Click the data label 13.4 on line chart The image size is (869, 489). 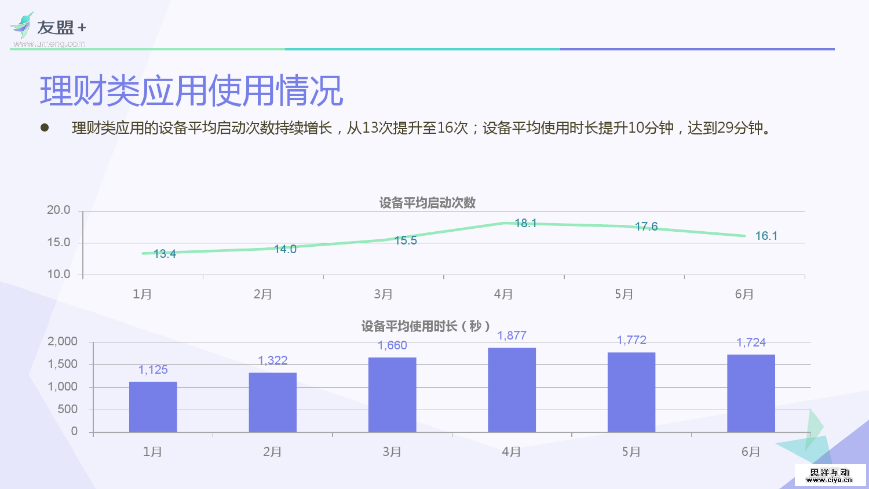tap(164, 253)
